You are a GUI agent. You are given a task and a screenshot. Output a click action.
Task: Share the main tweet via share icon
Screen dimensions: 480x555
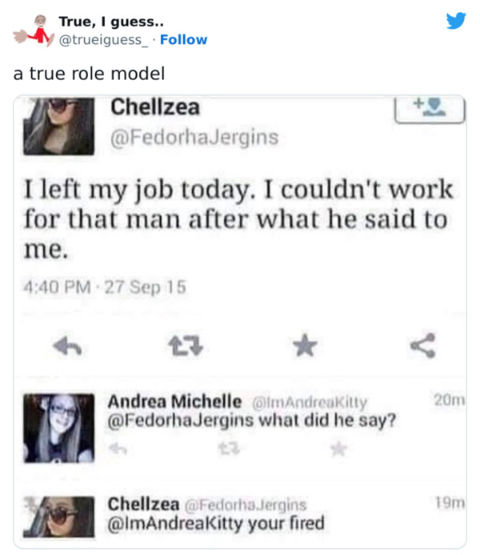[x=419, y=345]
